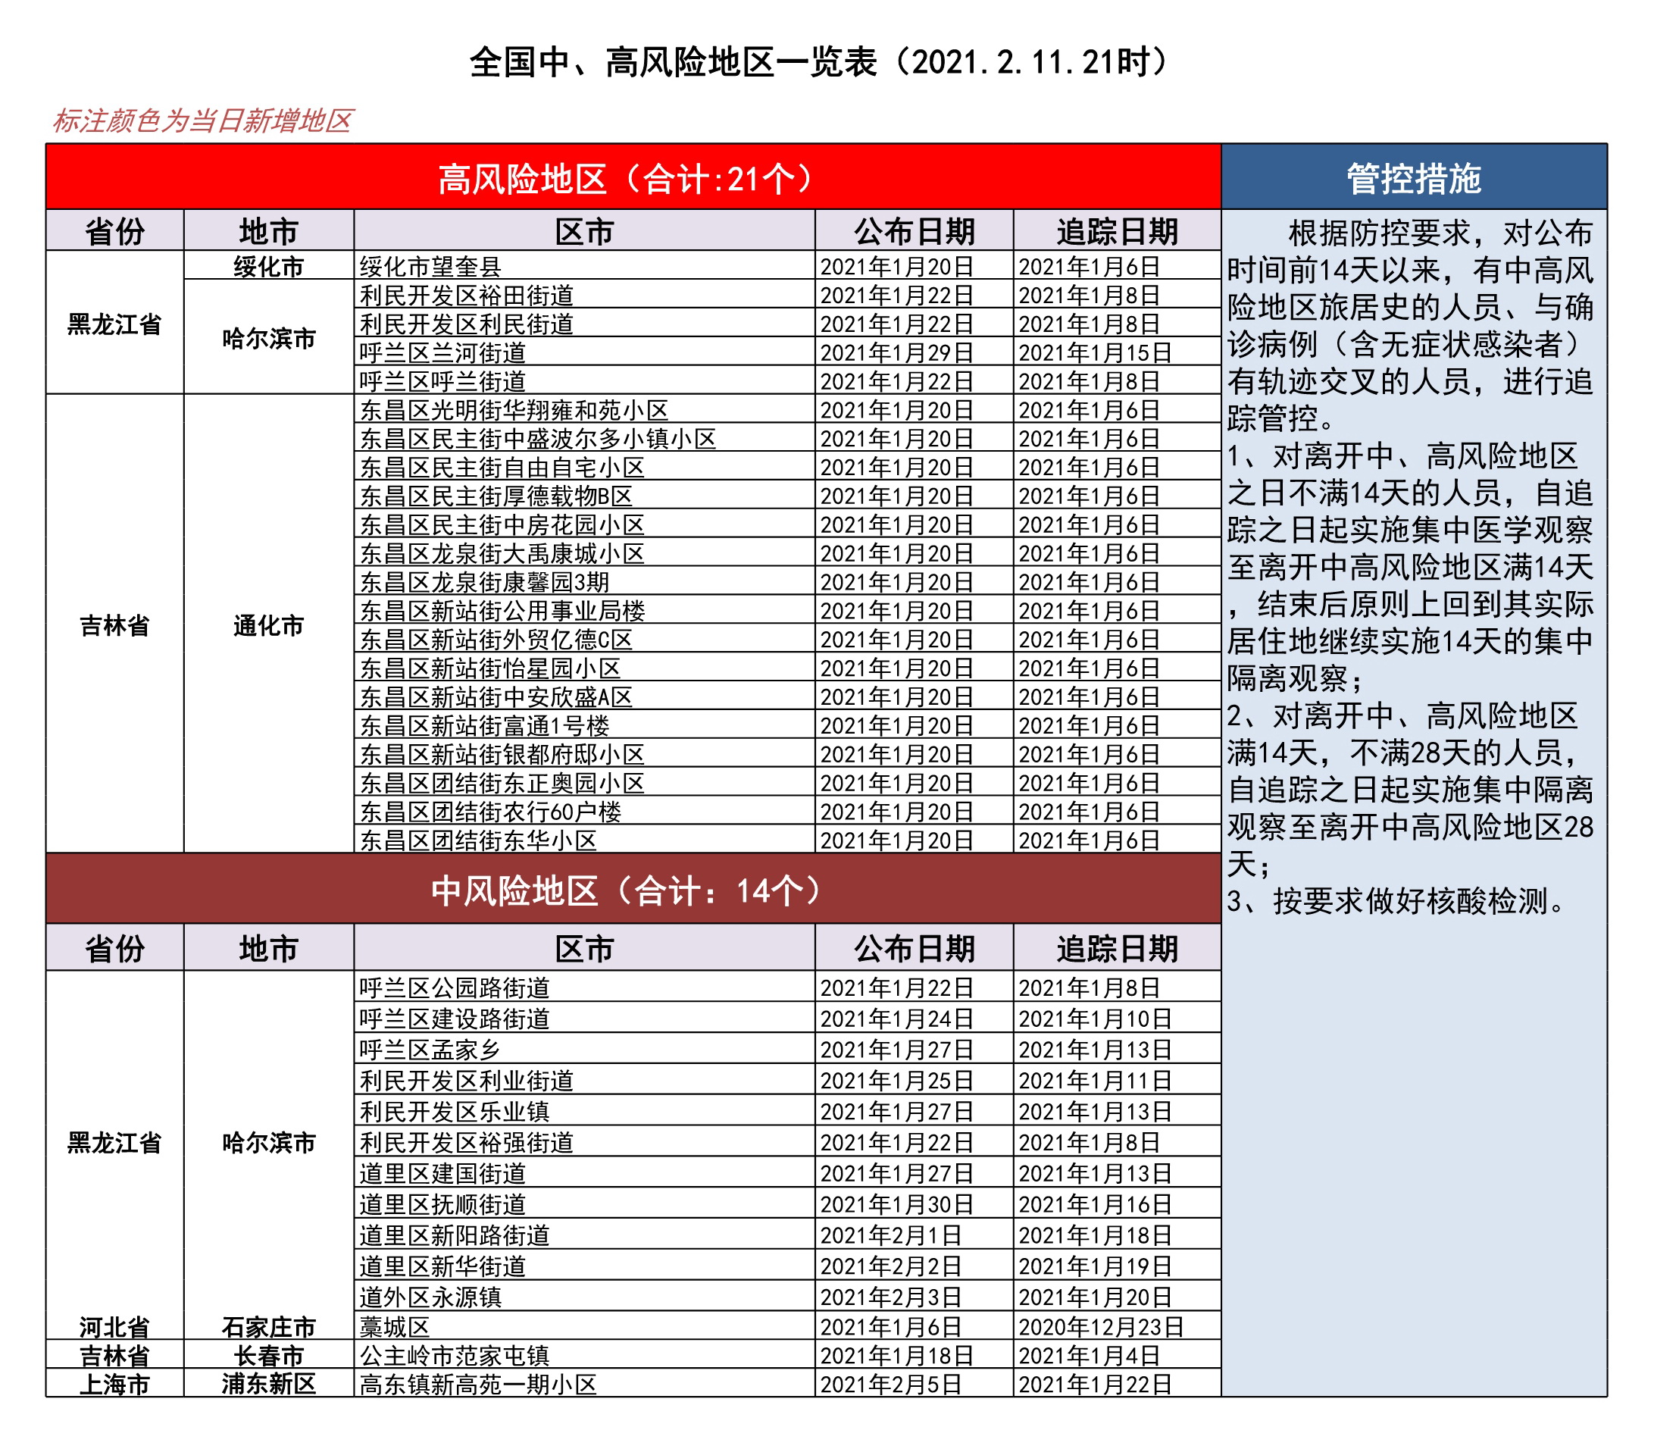Click 东昌区新站街公用事业局楼 entry

pos(502,611)
